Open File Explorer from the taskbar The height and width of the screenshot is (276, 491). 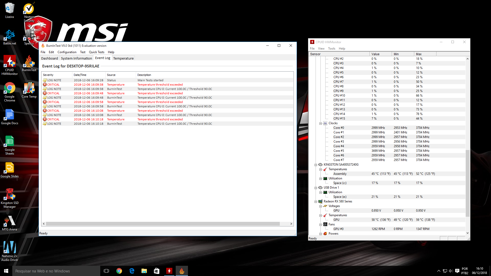[144, 271]
